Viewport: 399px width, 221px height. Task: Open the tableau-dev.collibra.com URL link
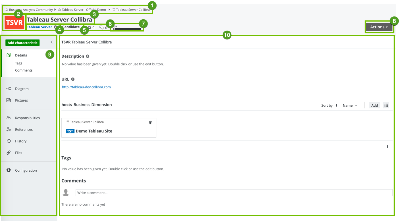point(86,87)
